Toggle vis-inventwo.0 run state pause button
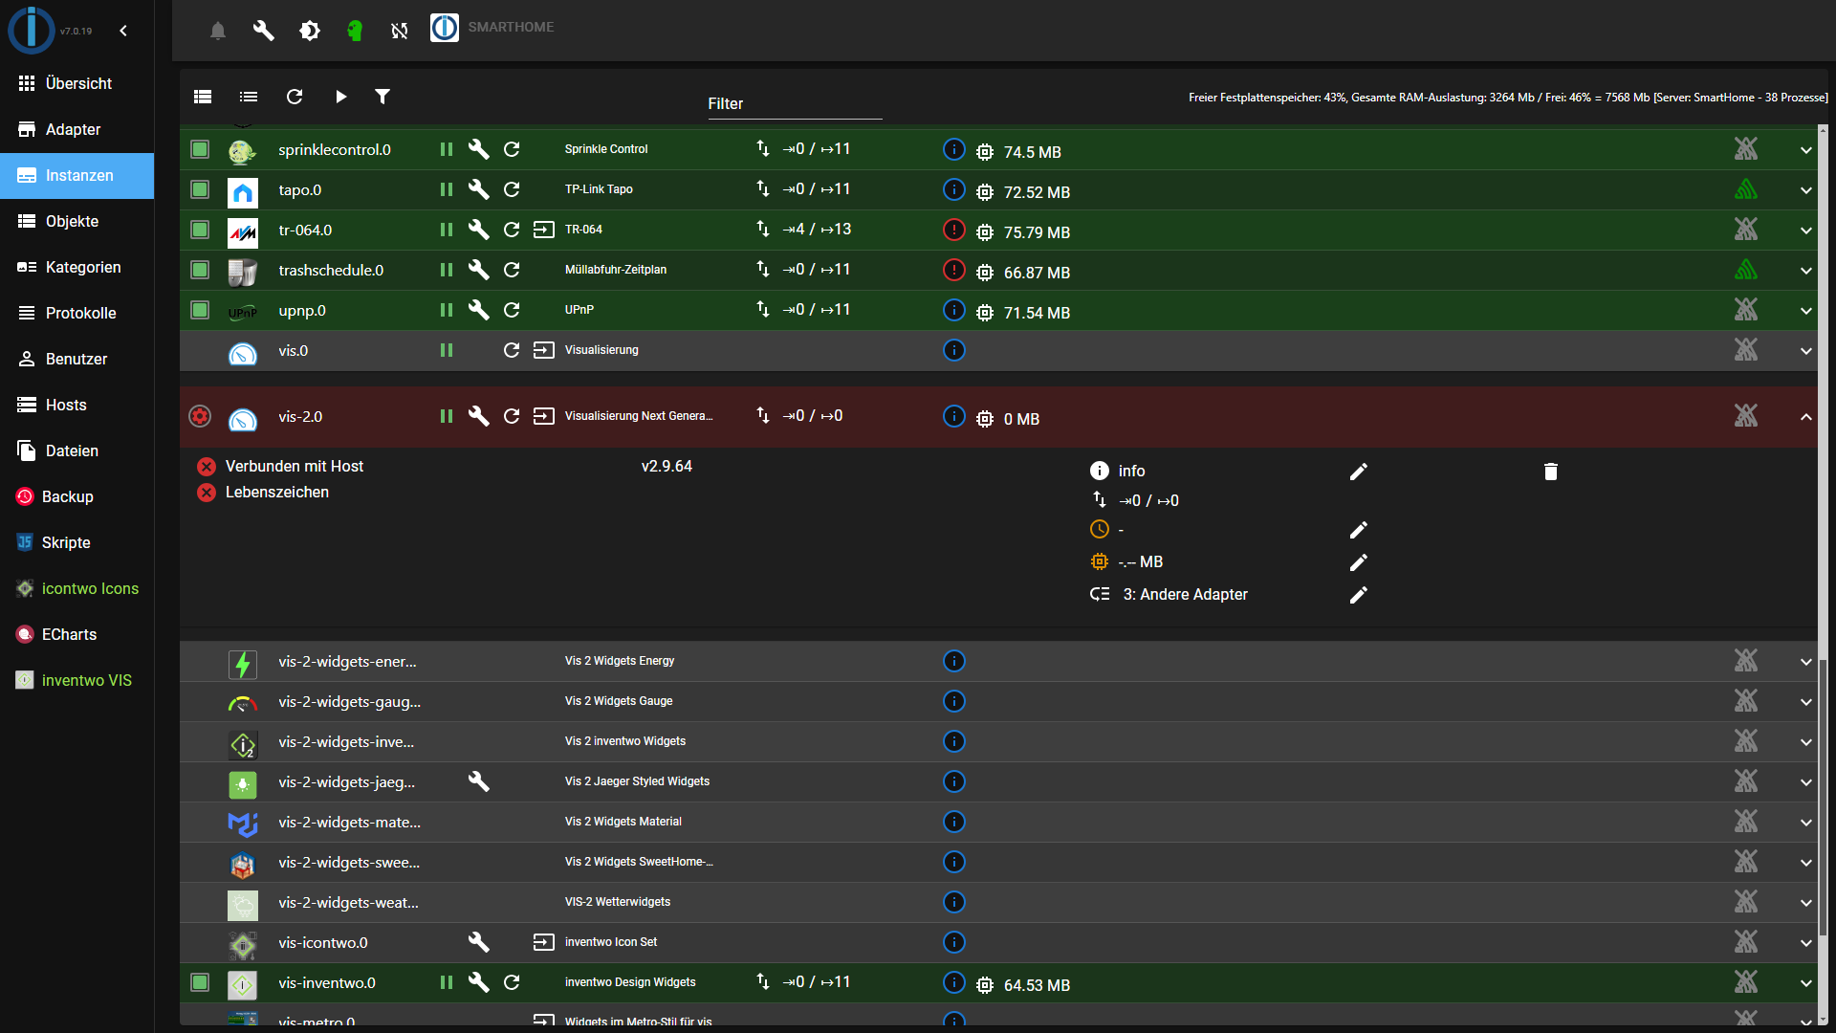This screenshot has height=1033, width=1836. click(x=446, y=982)
